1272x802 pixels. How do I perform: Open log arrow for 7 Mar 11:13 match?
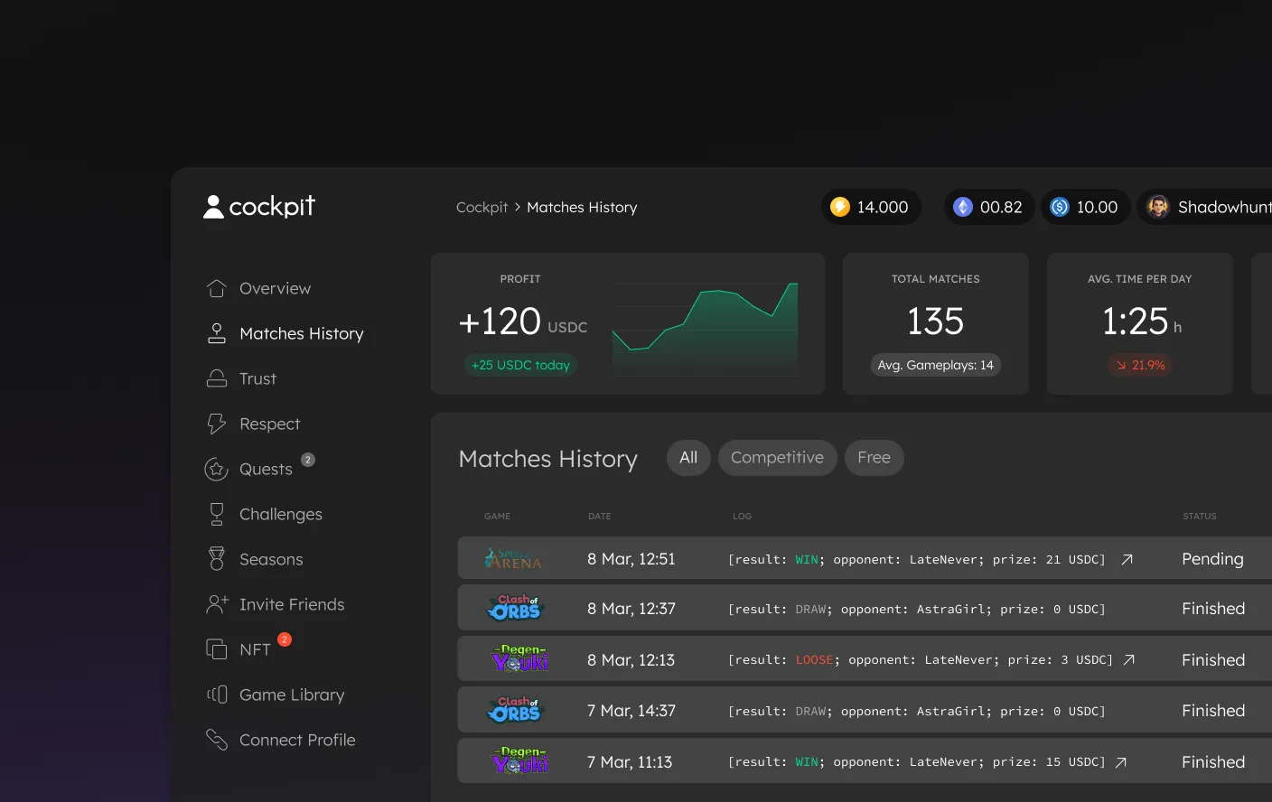point(1121,762)
